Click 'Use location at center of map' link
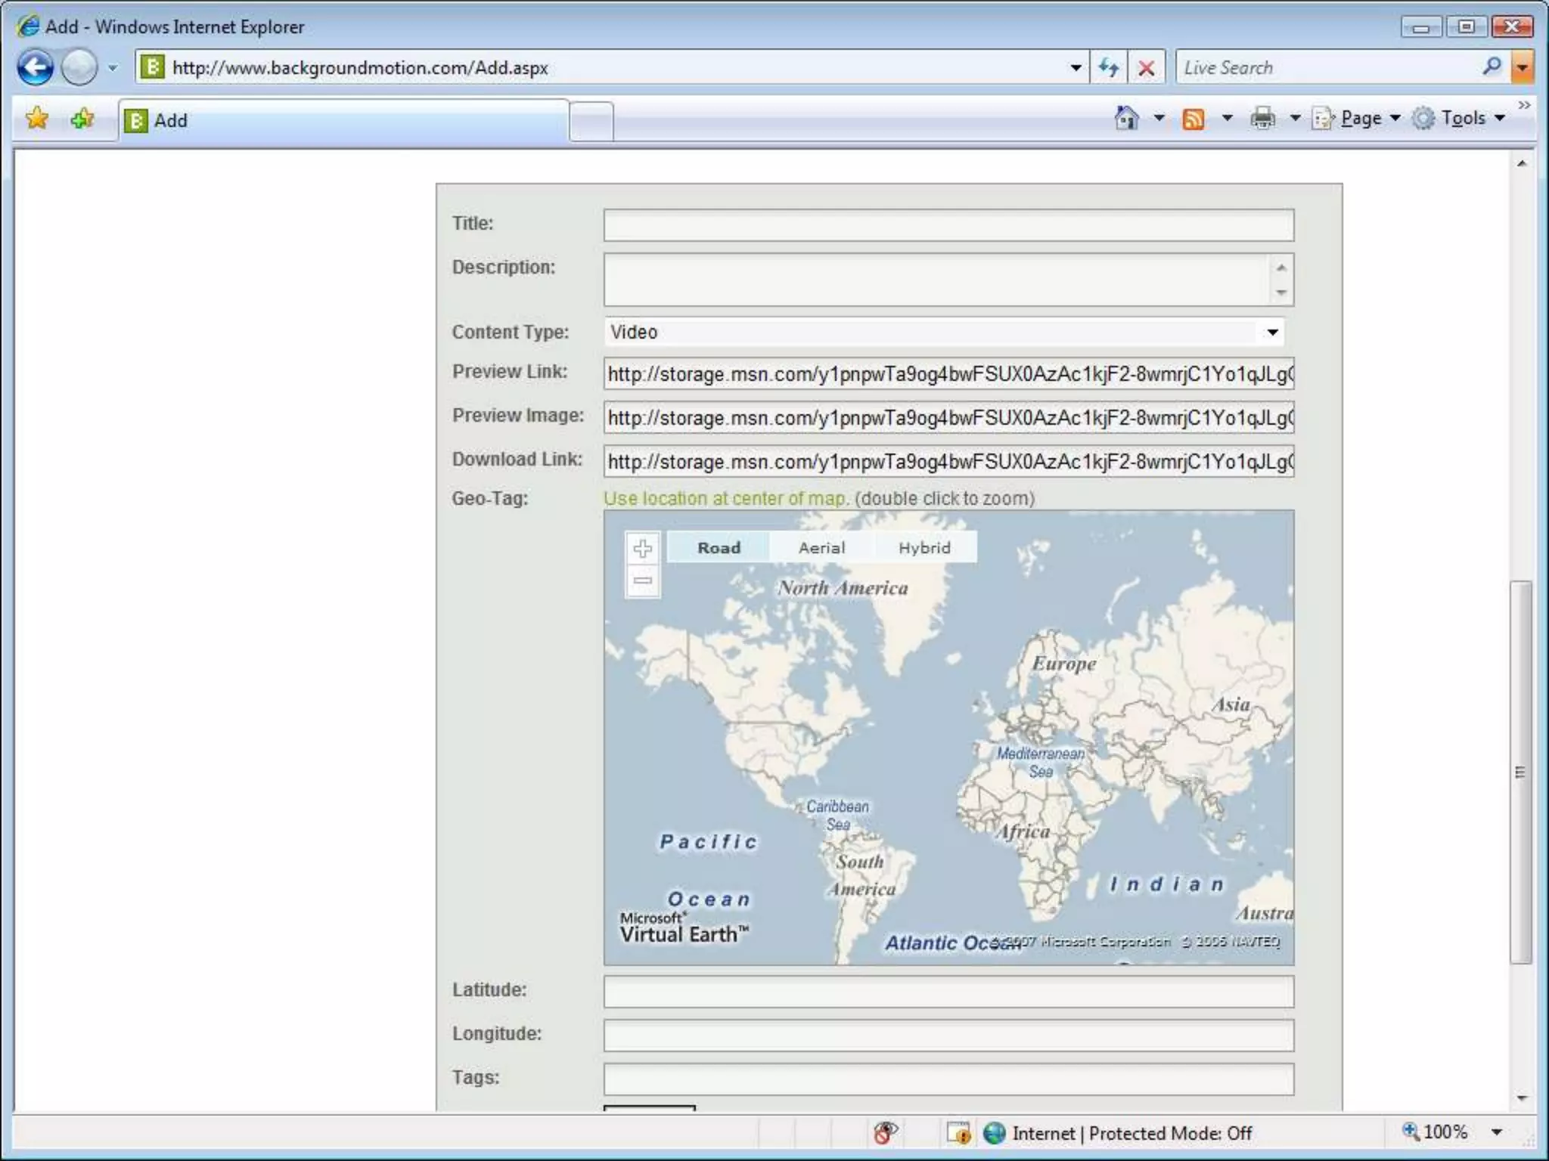This screenshot has height=1161, width=1549. (x=726, y=499)
